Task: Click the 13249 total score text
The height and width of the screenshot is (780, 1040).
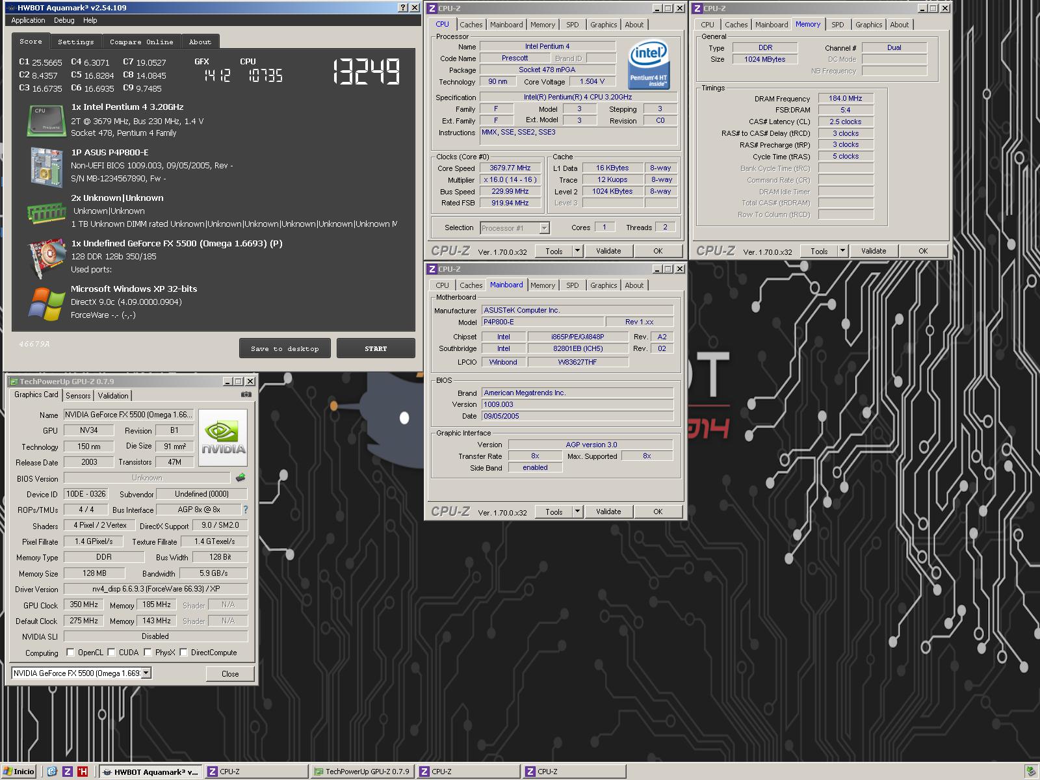Action: (x=367, y=71)
